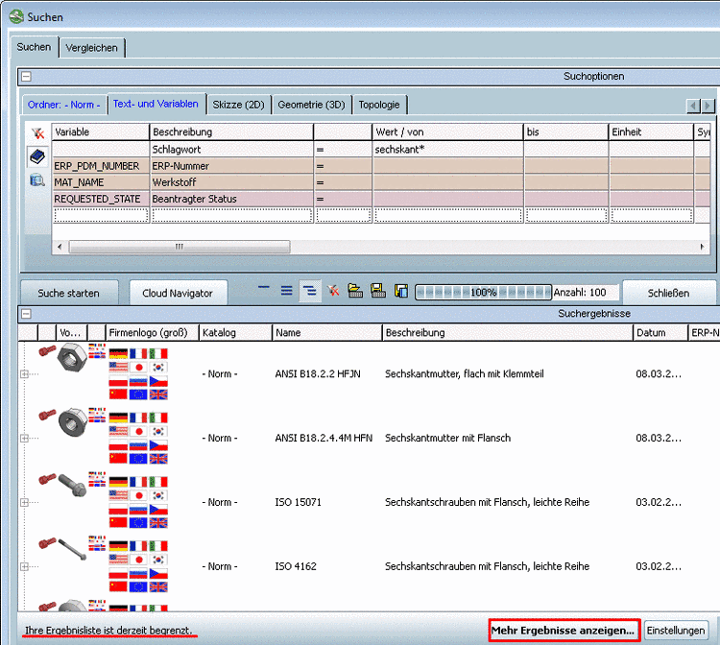720x645 pixels.
Task: Expand the ISO 15071 result row
Action: (24, 502)
